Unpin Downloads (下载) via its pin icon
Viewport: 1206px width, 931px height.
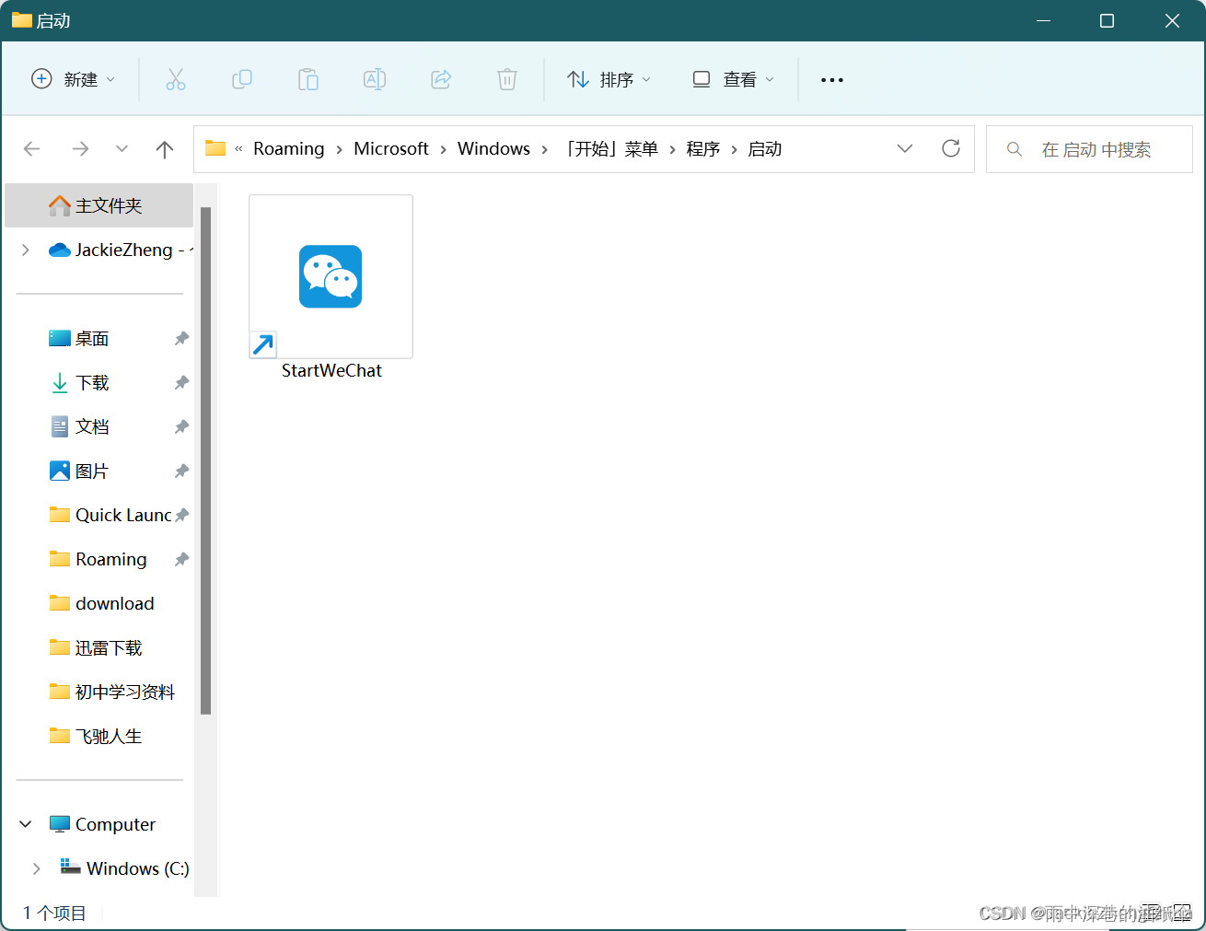pyautogui.click(x=181, y=383)
